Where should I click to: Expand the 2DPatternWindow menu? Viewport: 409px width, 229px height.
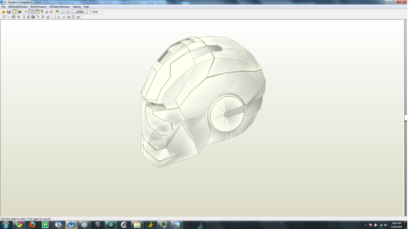tap(60, 7)
